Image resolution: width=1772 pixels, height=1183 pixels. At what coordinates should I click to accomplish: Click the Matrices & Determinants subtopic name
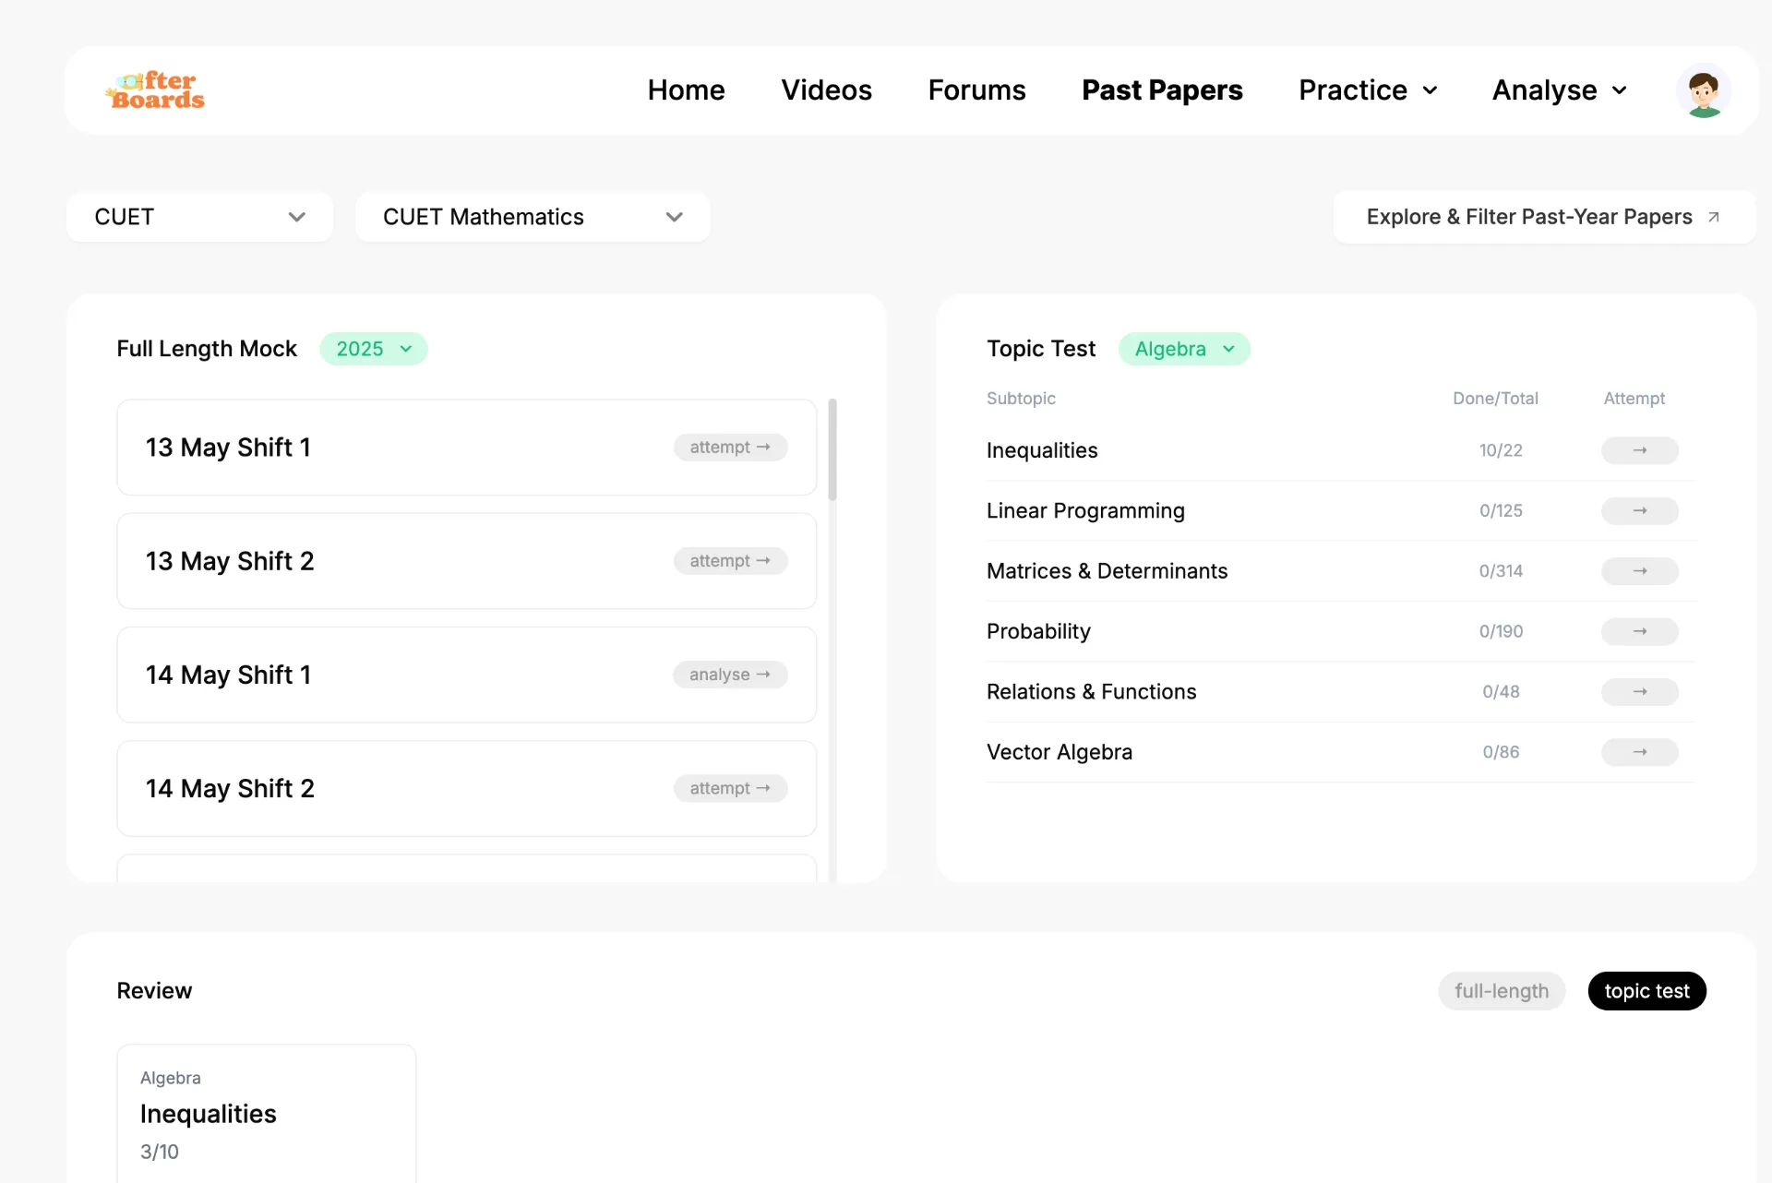coord(1107,571)
